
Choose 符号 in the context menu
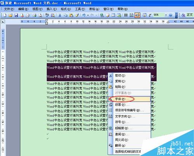(129, 122)
